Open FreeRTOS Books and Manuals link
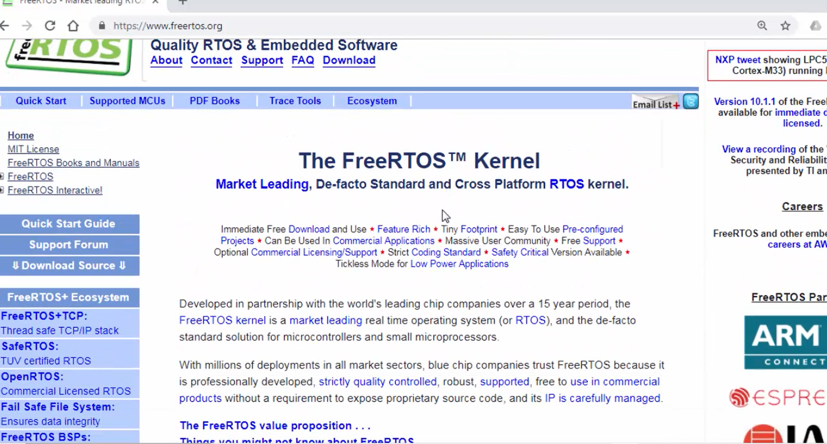This screenshot has width=827, height=444. pyautogui.click(x=73, y=163)
